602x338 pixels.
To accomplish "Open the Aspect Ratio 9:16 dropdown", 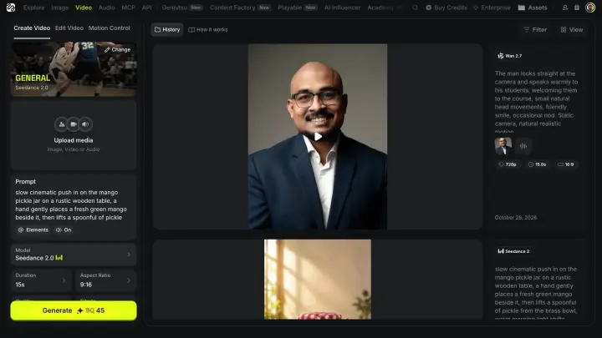I will pos(105,280).
